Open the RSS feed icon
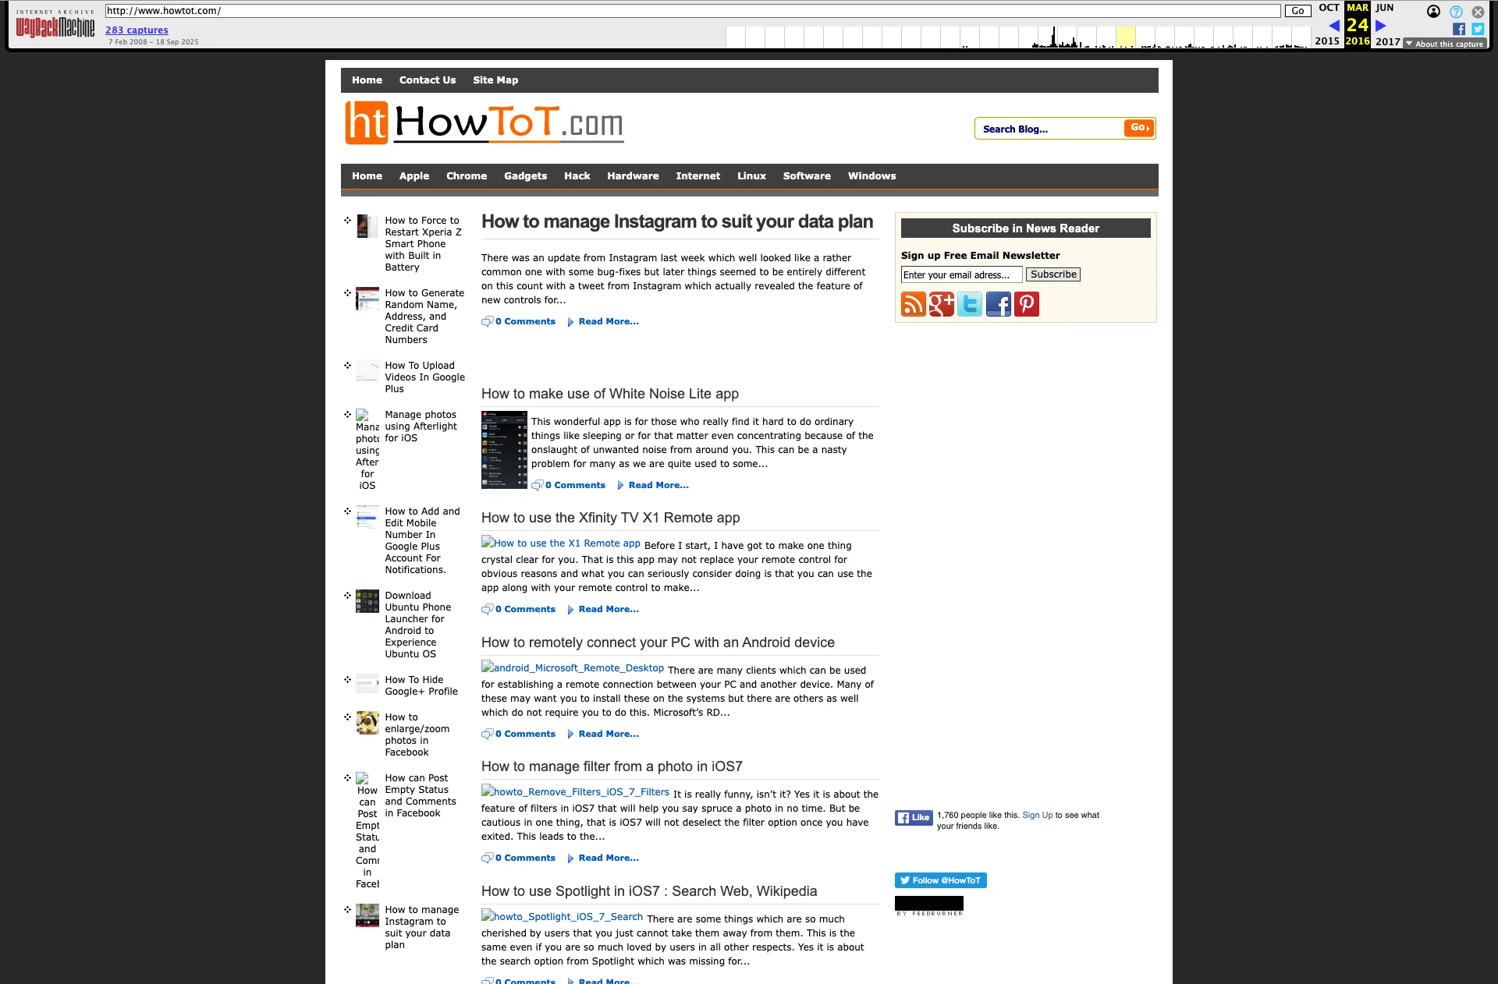 [913, 304]
